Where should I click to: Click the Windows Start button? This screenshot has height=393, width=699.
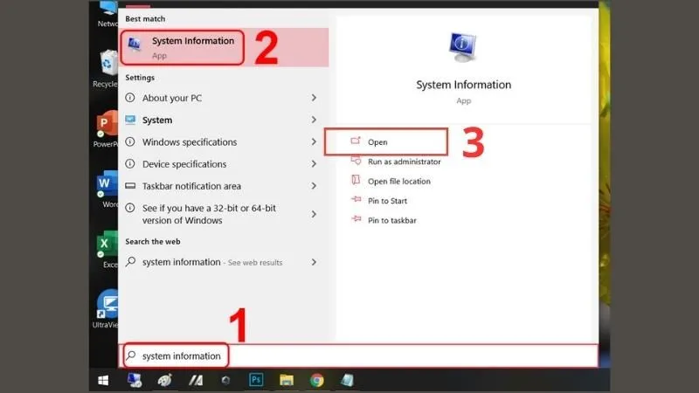pyautogui.click(x=103, y=380)
